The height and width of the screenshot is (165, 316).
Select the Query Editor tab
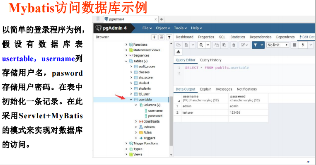tap(185, 60)
